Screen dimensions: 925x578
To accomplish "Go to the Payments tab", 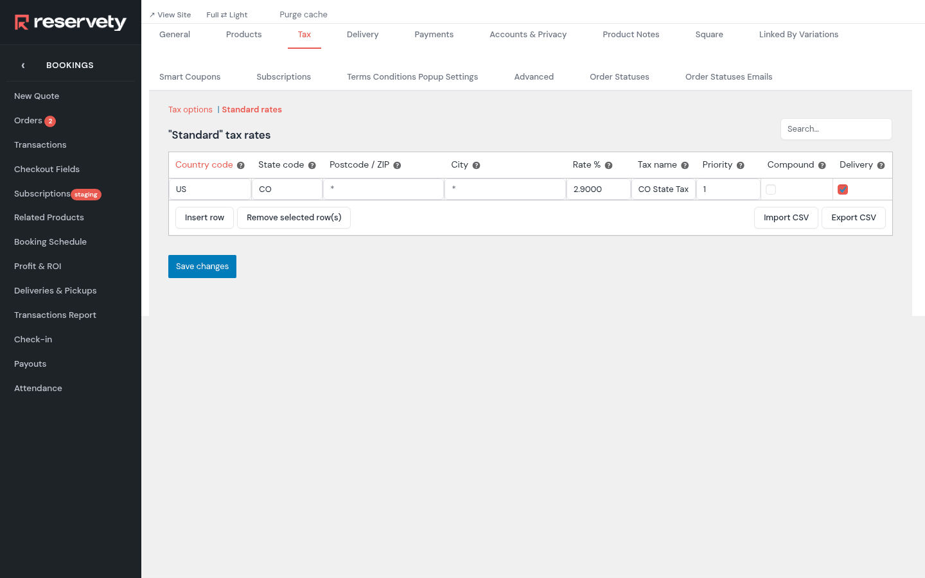I will 434,35.
